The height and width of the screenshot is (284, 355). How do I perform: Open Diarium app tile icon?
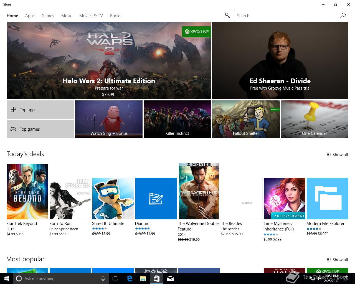[x=156, y=199]
